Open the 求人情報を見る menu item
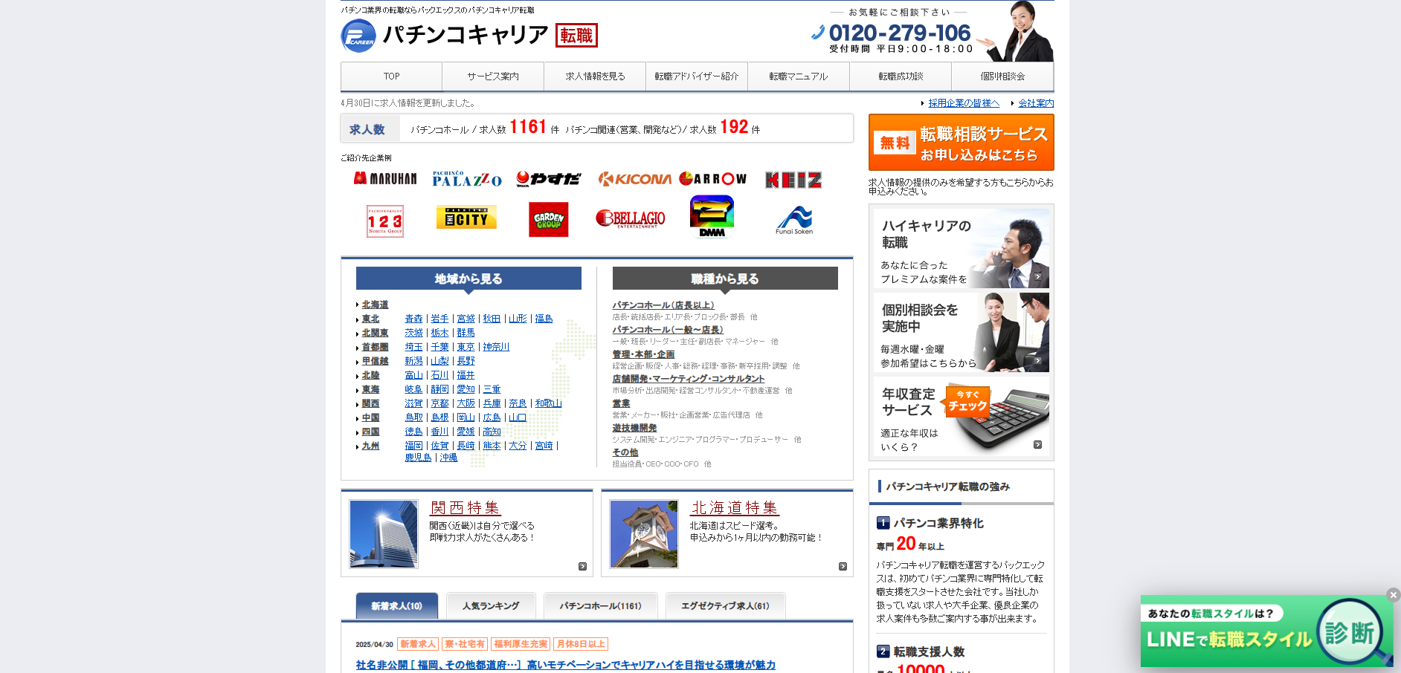Viewport: 1401px width, 673px height. point(595,77)
